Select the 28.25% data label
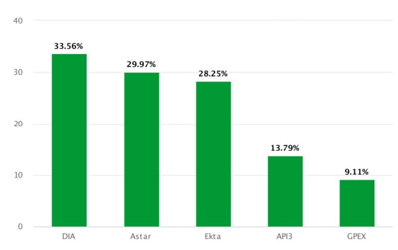 [x=213, y=74]
